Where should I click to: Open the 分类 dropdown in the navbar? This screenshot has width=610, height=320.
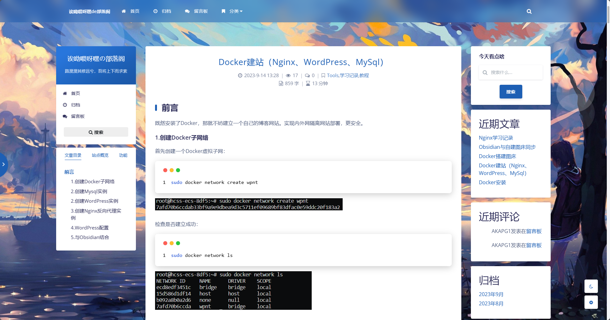(236, 11)
